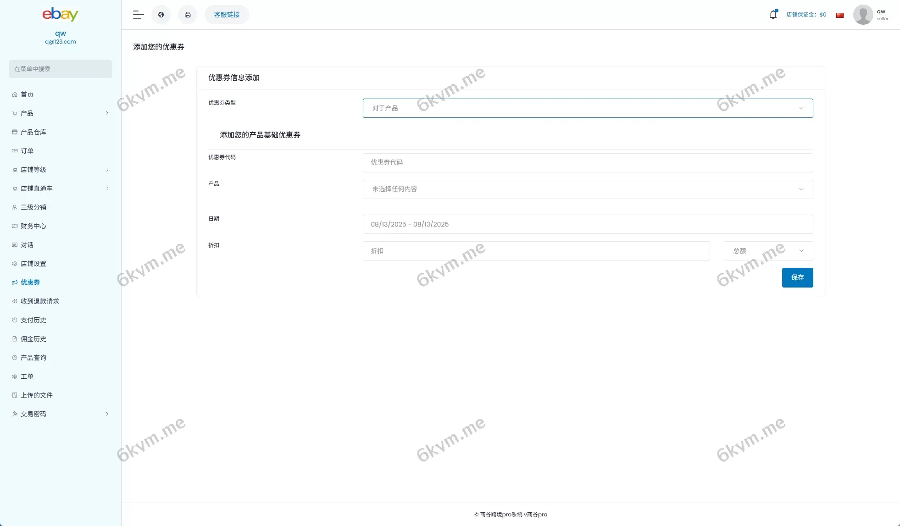
Task: Select 佣金历史 in the sidebar
Action: (x=33, y=338)
